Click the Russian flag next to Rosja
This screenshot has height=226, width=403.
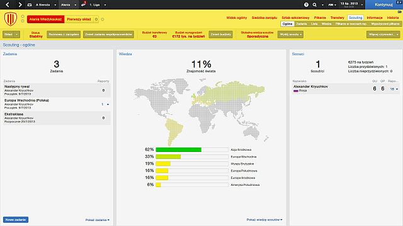pyautogui.click(x=296, y=90)
